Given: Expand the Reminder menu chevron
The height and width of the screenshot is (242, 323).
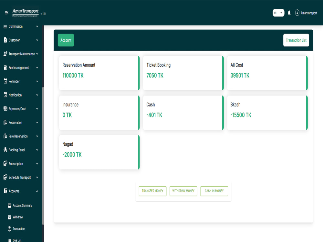Looking at the screenshot, I should click(x=37, y=81).
